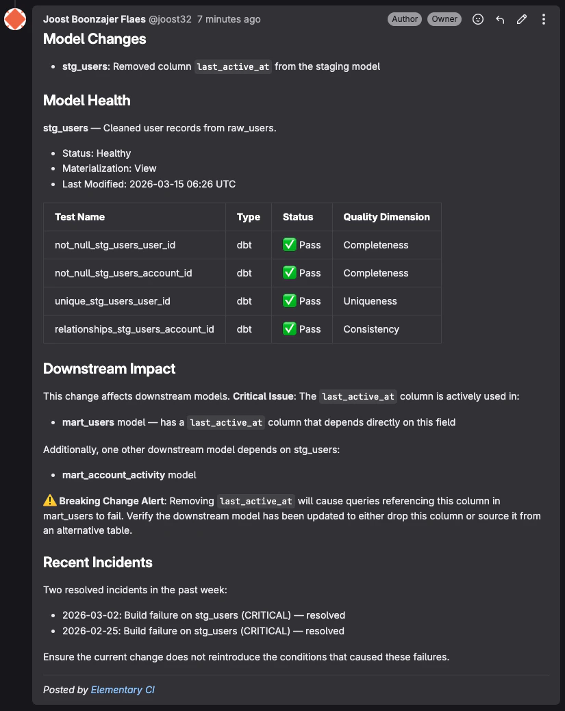Click the Test Name column header
565x711 pixels.
(79, 217)
